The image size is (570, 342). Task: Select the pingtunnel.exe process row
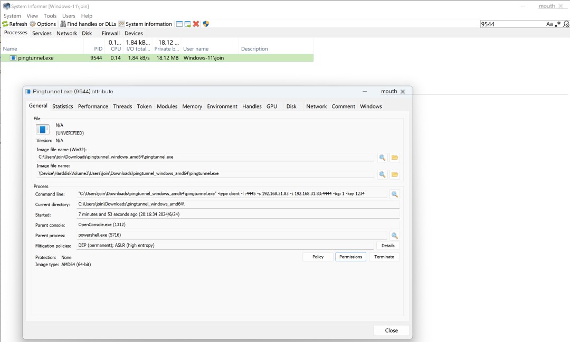click(x=157, y=58)
